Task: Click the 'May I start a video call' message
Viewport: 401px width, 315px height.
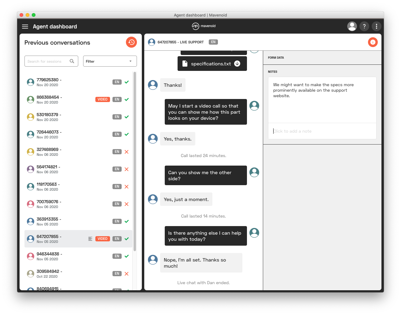Action: click(x=206, y=112)
